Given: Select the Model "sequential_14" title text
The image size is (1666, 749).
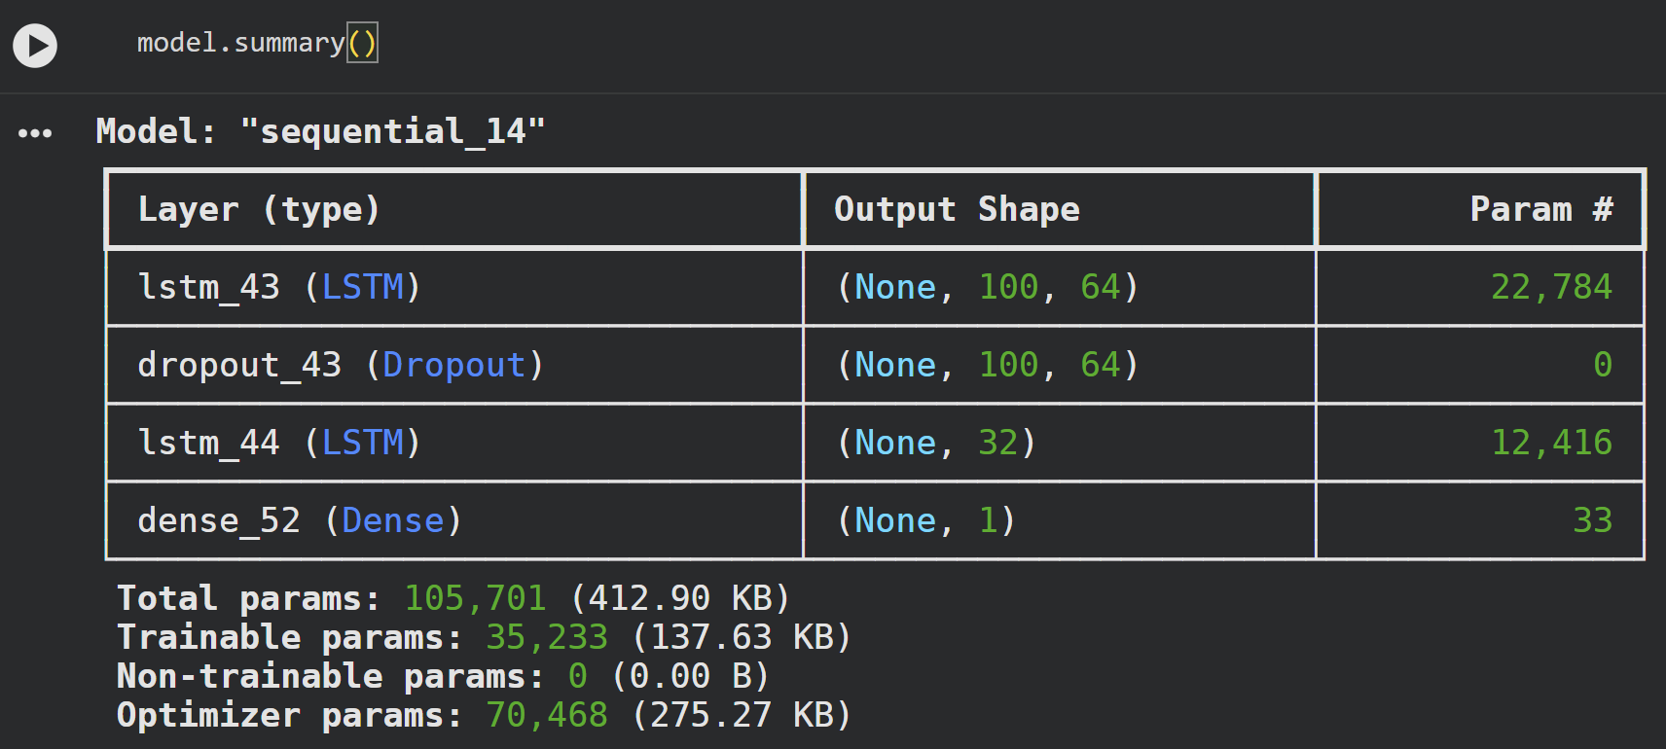Looking at the screenshot, I should pos(320,131).
